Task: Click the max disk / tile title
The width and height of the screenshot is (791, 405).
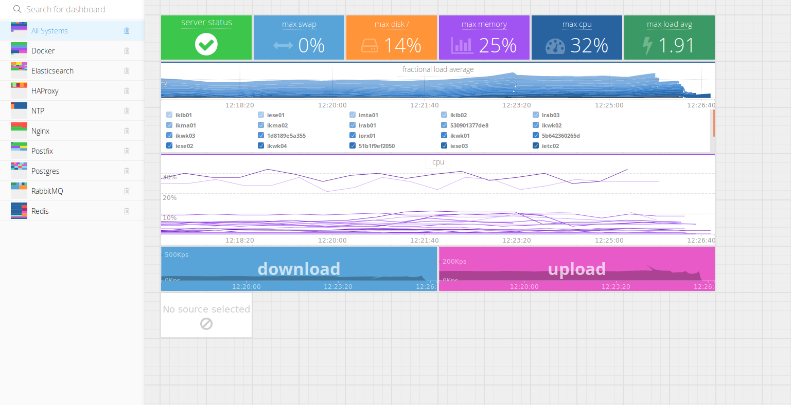Action: (x=392, y=24)
